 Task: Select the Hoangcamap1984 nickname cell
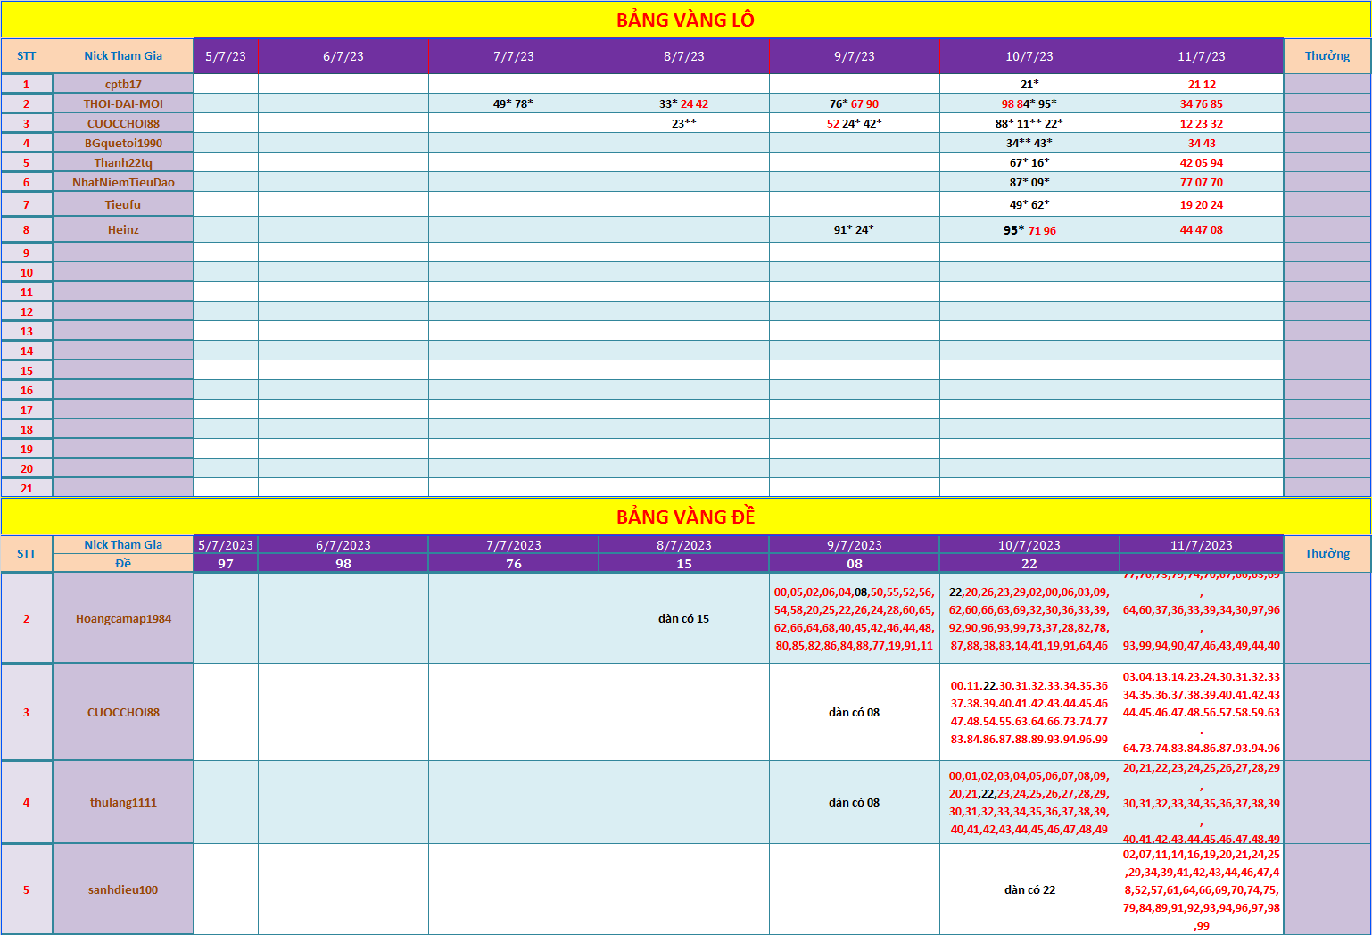(x=123, y=618)
